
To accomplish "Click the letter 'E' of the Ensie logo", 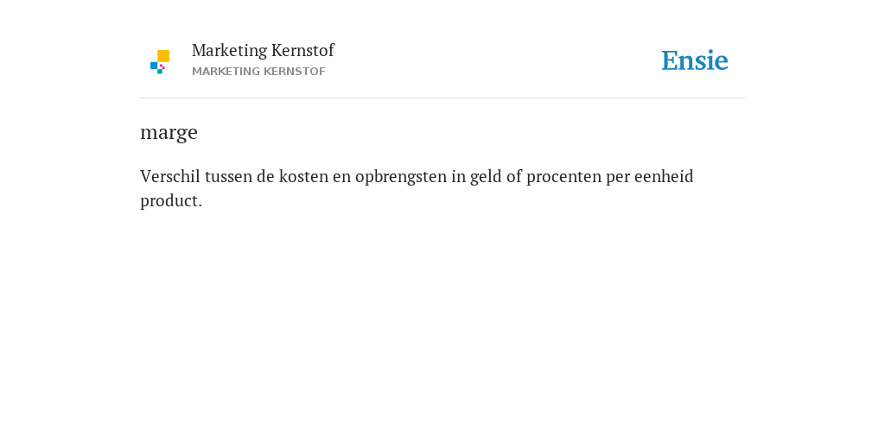I will tap(670, 61).
